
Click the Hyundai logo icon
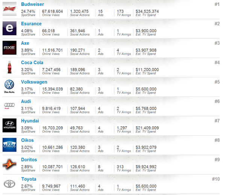click(9, 125)
